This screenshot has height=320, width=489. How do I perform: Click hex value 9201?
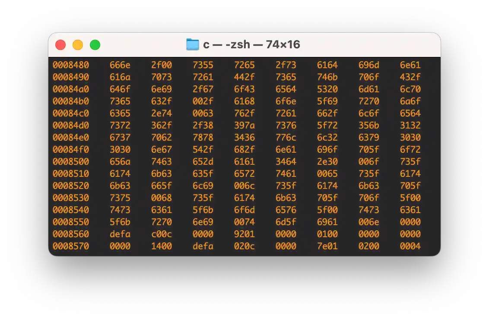tap(244, 234)
